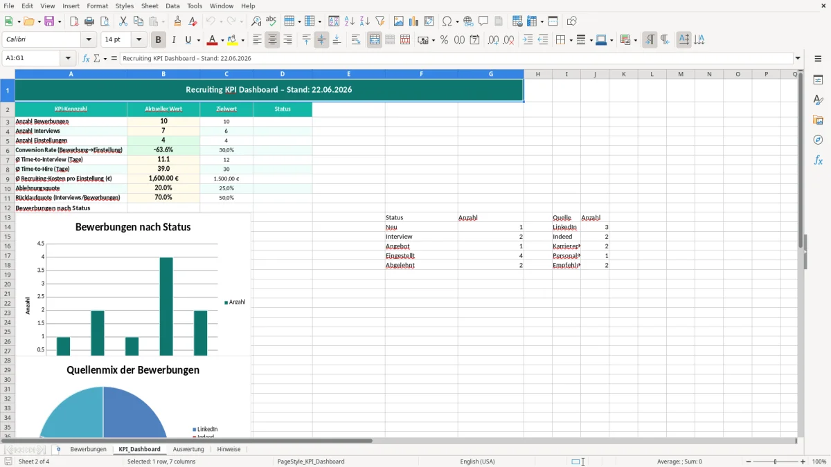Screen dimensions: 831x467
Task: Click the Export as PDF icon
Action: [x=74, y=21]
